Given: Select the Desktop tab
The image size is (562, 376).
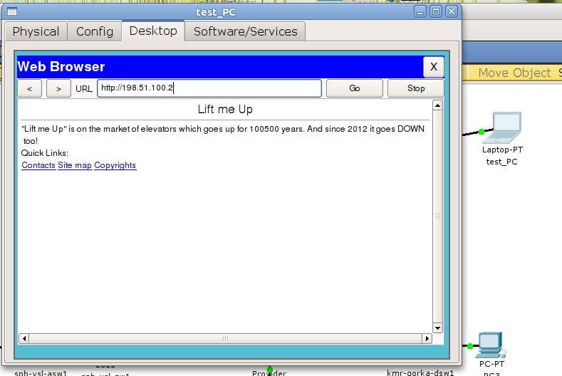Looking at the screenshot, I should (x=153, y=31).
